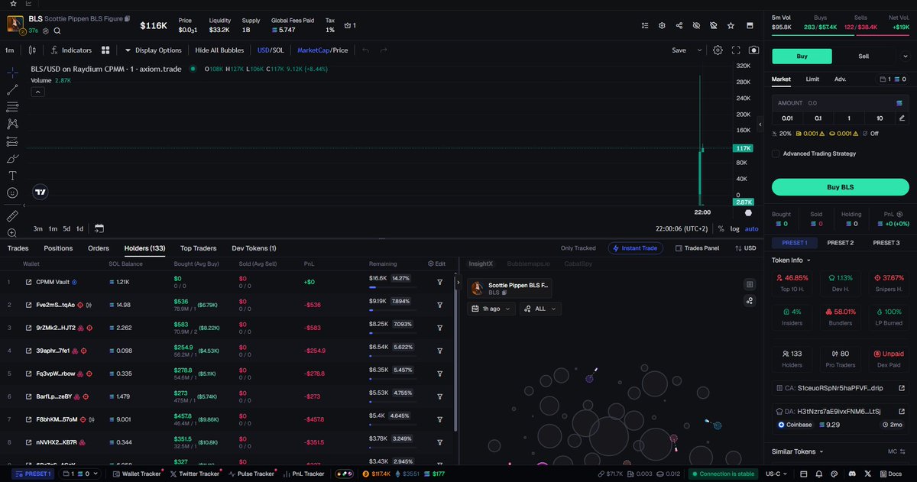Screen dimensions: 917x482
Task: Open the ALL filter dropdown
Action: pos(540,309)
